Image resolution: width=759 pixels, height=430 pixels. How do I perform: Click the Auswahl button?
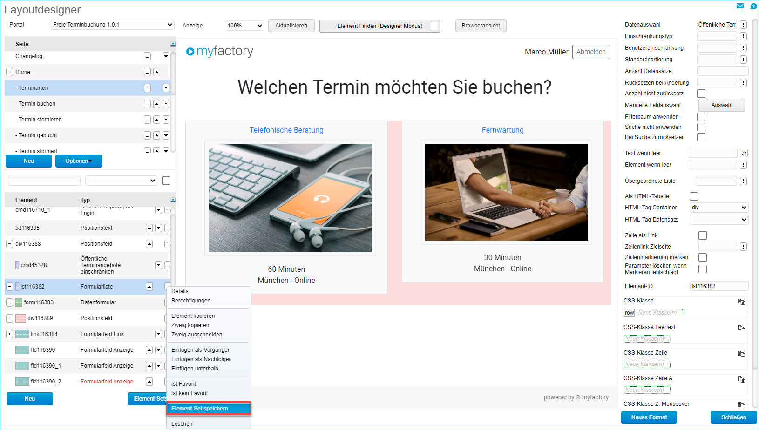click(722, 105)
